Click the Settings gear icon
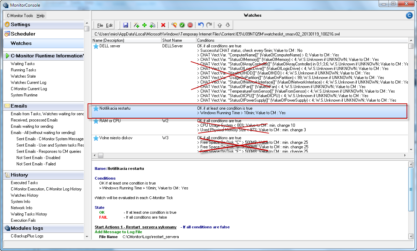Viewport: 417px width, 251px height. 7,24
